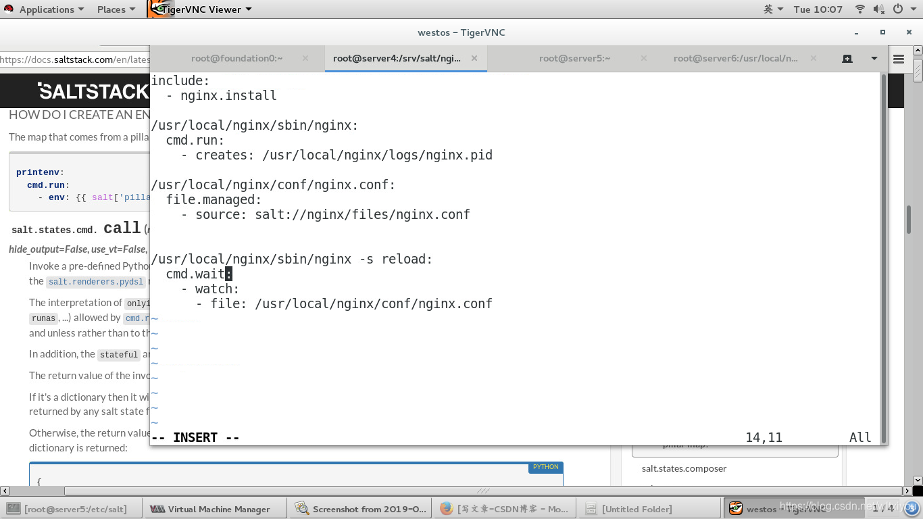Click the '- file:' nginx.conf watch line
This screenshot has width=923, height=519.
(x=344, y=303)
